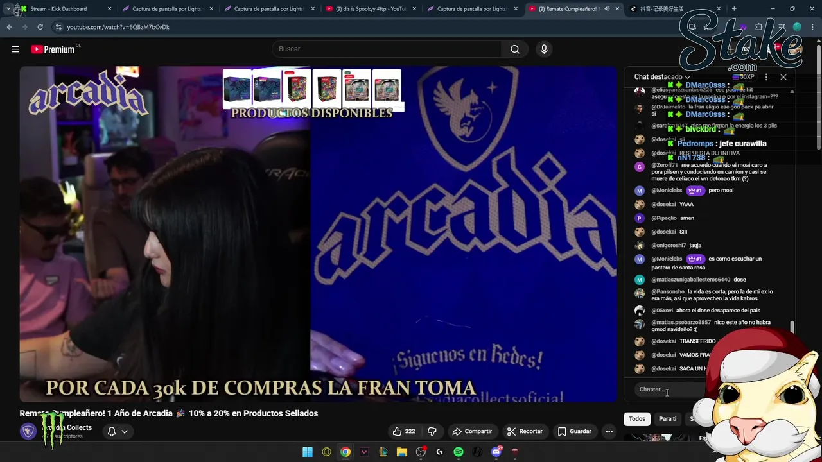Open a new browser tab
The height and width of the screenshot is (462, 822).
(x=734, y=9)
